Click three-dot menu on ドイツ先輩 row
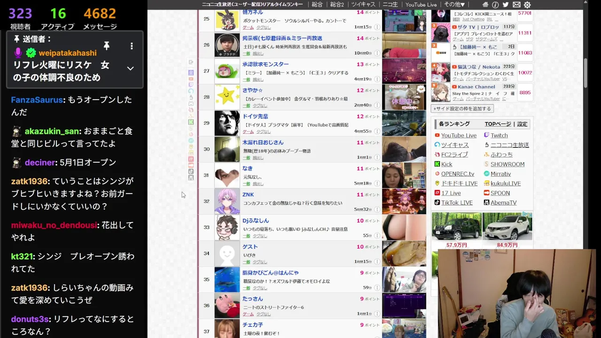The image size is (601, 338). pos(377,131)
